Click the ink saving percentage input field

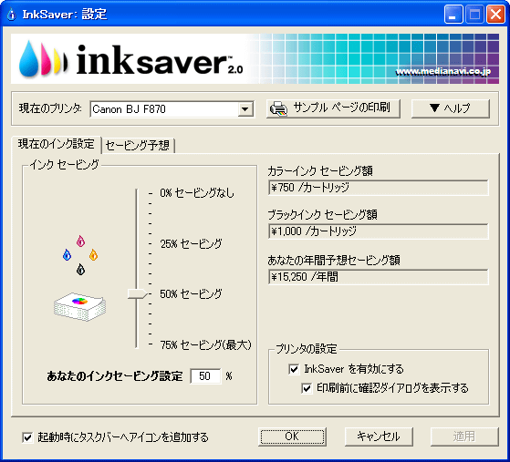(205, 376)
